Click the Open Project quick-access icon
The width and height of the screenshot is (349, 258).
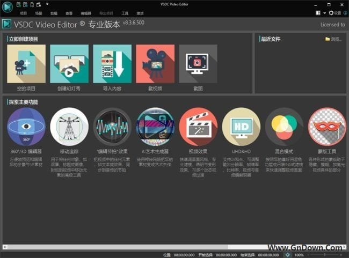coord(25,4)
